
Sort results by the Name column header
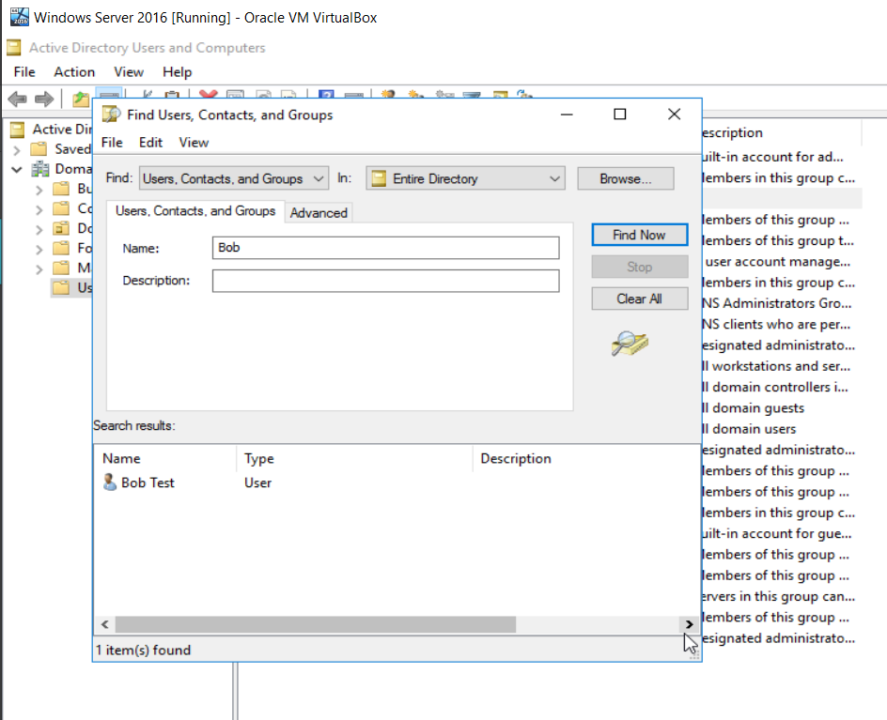(x=165, y=458)
